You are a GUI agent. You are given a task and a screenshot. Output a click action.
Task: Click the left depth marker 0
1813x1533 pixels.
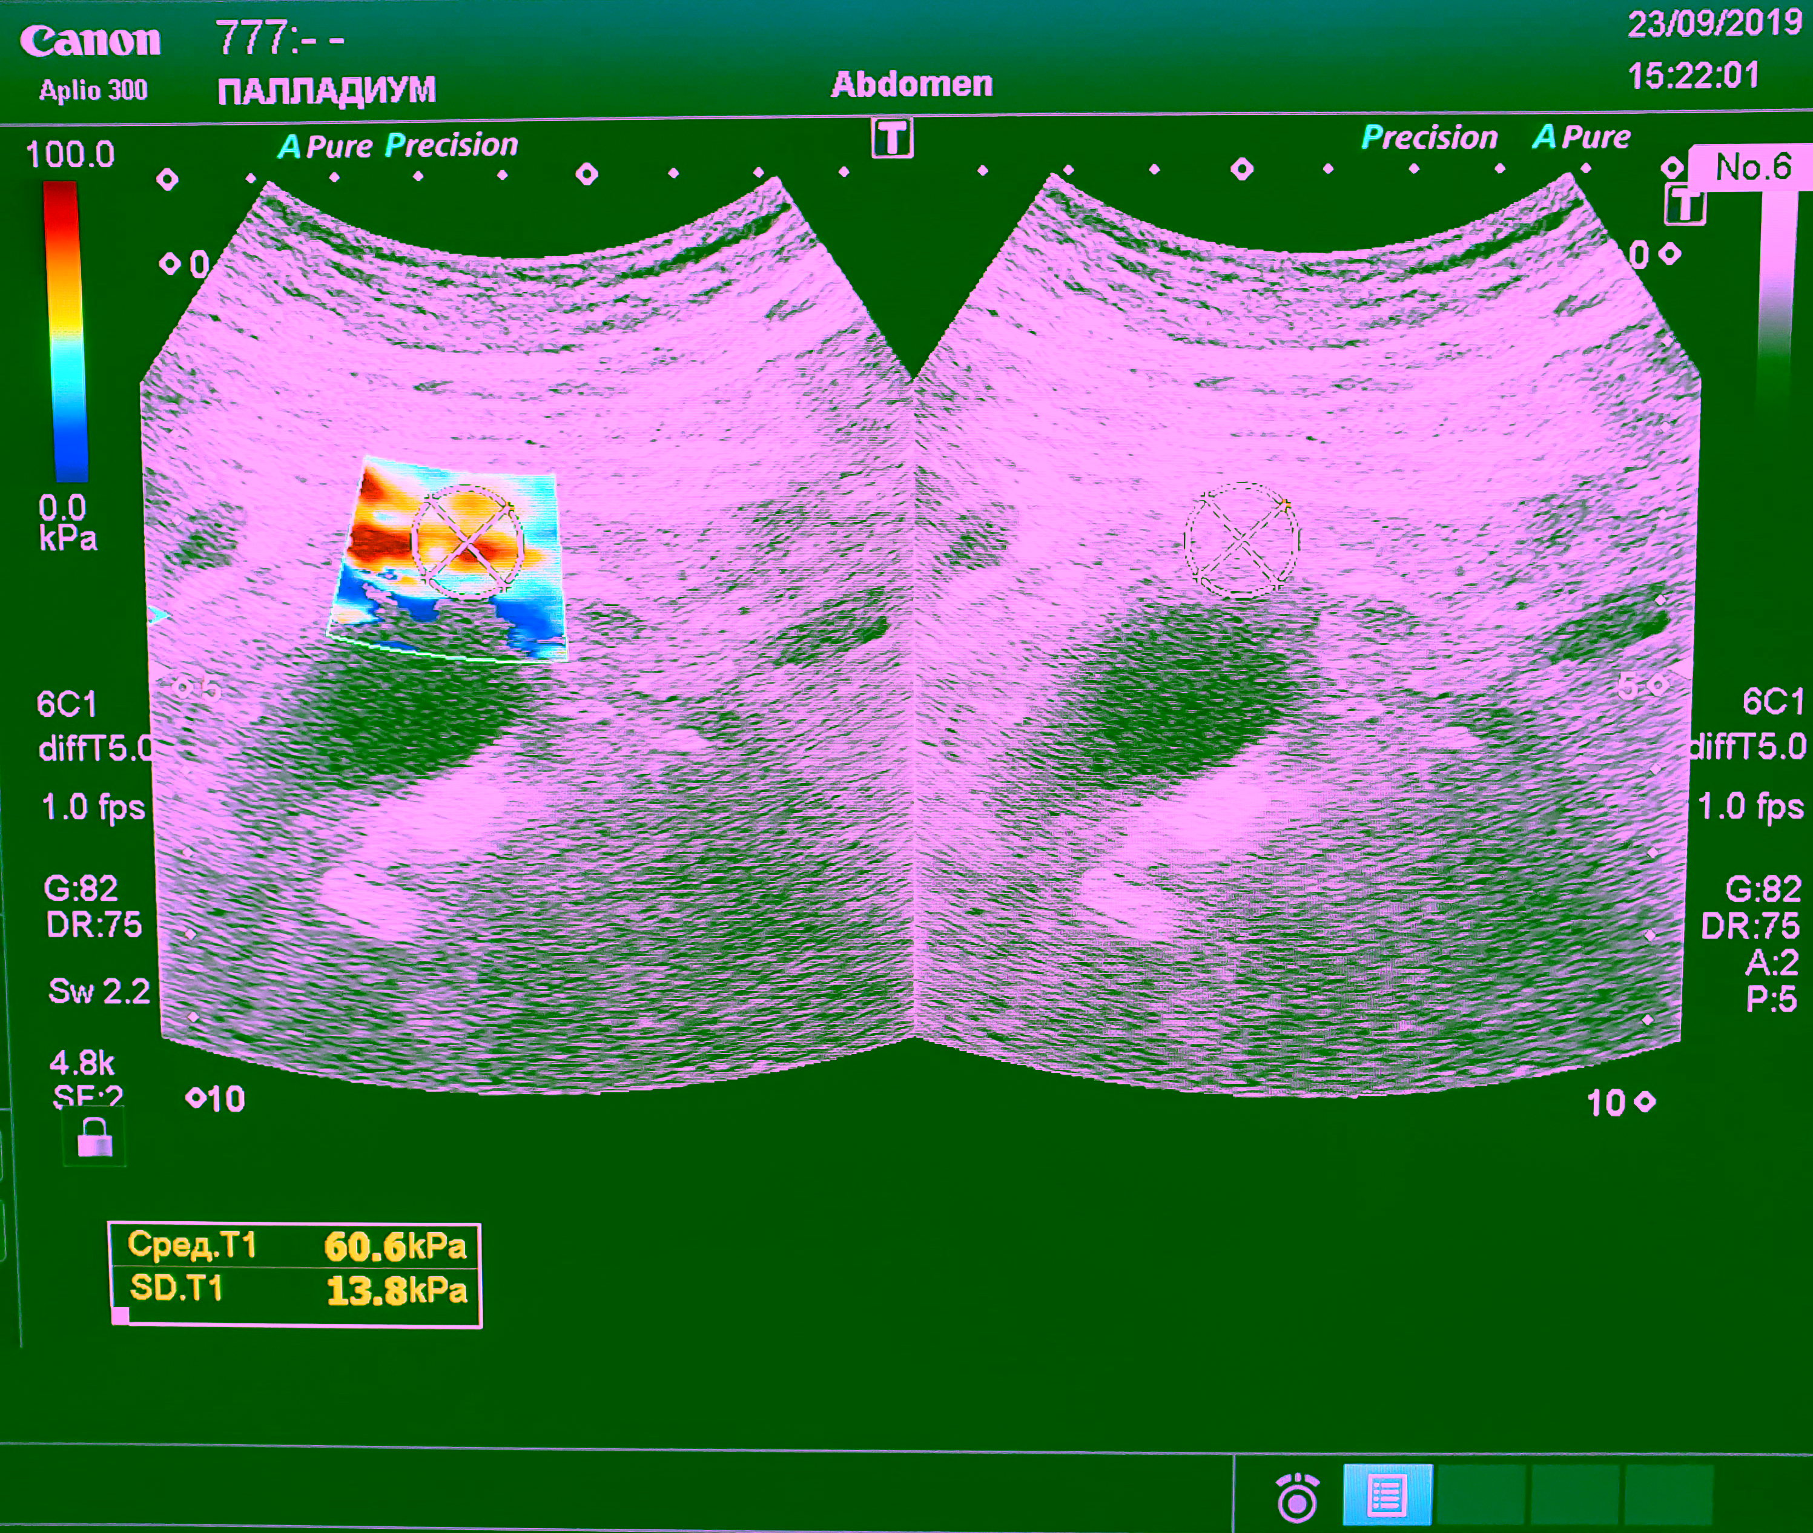pyautogui.click(x=199, y=264)
